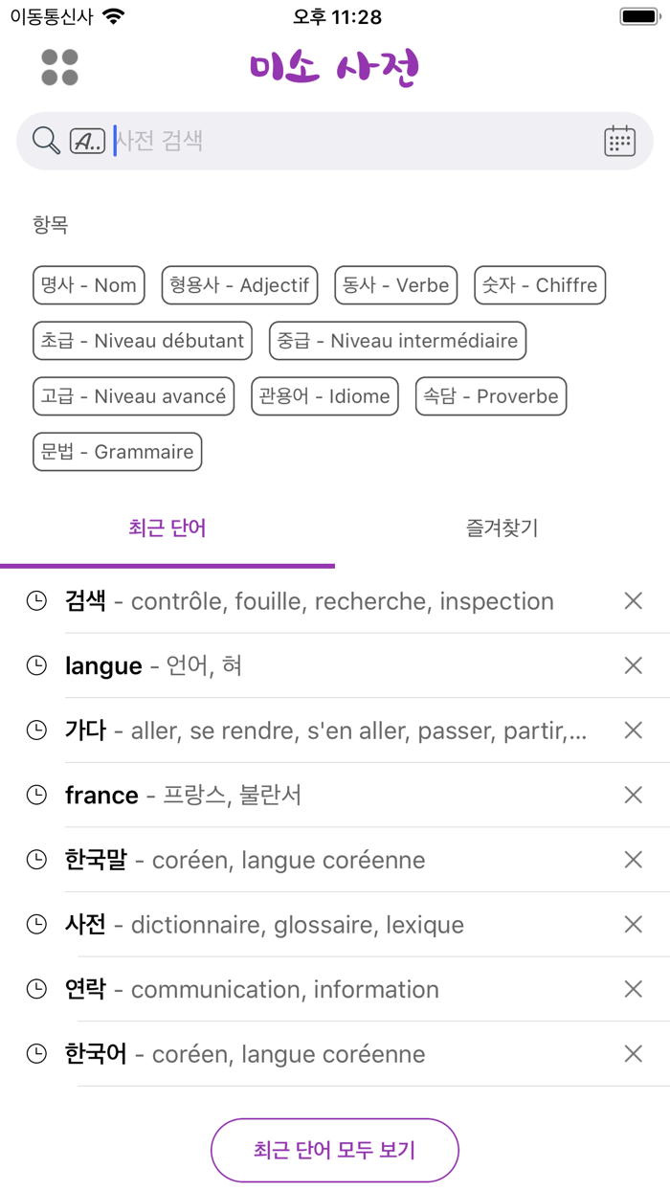670x1191 pixels.
Task: Click the magnifying glass search icon
Action: point(44,140)
